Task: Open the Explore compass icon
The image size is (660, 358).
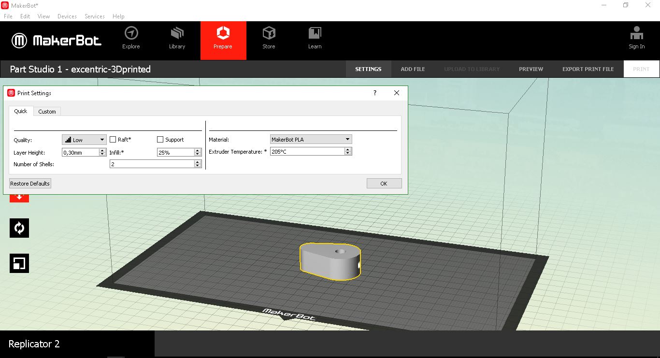Action: point(131,33)
